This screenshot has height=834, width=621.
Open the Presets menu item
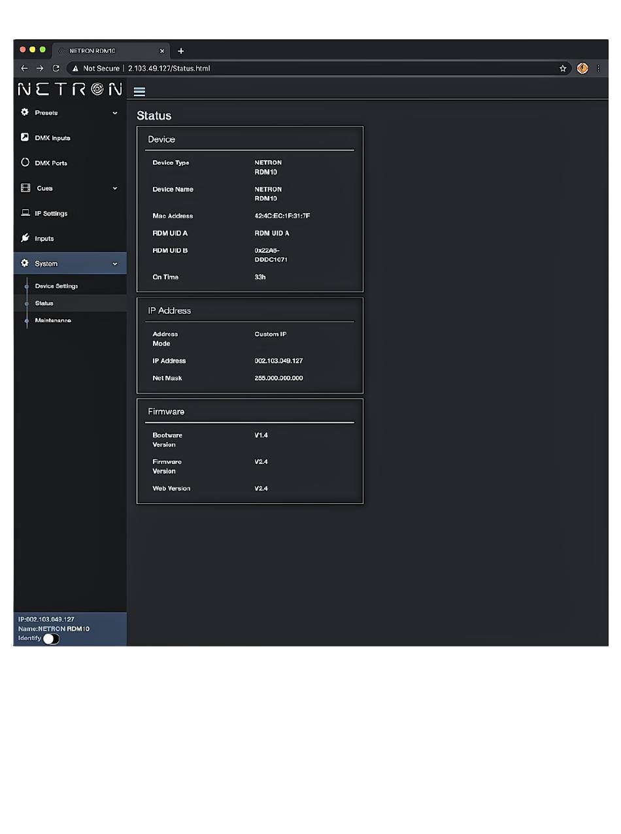[70, 112]
